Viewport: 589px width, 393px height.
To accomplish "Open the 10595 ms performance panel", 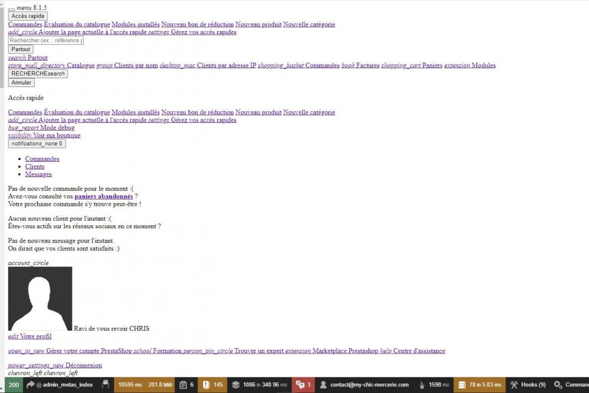I will 130,385.
